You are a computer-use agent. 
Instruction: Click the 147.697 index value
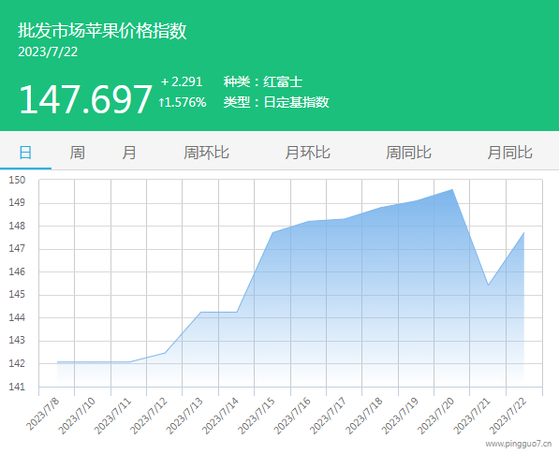click(x=85, y=98)
